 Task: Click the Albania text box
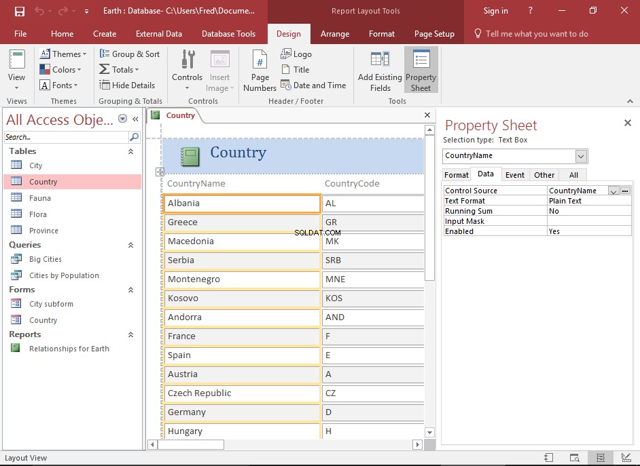click(242, 203)
